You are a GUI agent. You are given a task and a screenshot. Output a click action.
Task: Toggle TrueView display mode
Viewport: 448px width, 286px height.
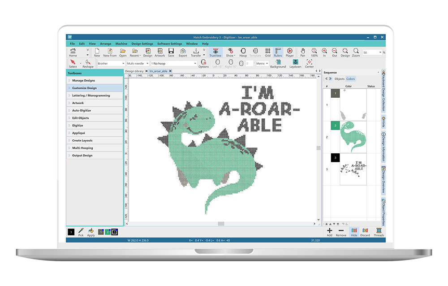[216, 52]
